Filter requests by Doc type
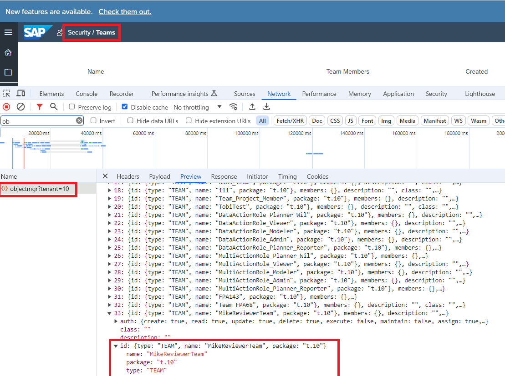 coord(317,120)
